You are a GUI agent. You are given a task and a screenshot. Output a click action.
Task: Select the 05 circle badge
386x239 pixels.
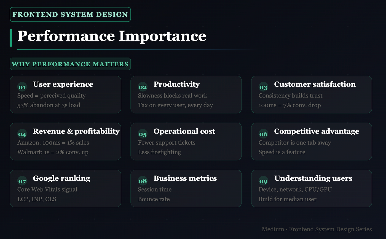[x=143, y=134]
